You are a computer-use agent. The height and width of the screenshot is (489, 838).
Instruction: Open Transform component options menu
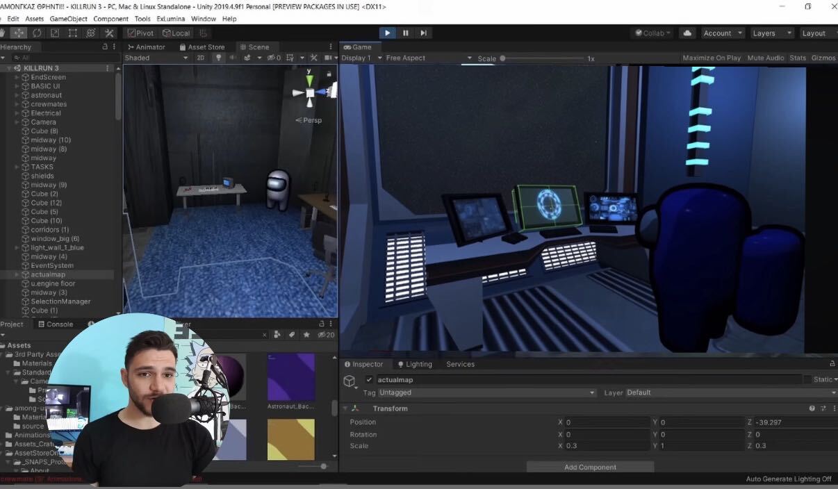tap(833, 408)
